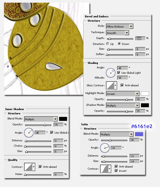Click the Inner Shadow Choke value field
The width and height of the screenshot is (160, 187).
tap(58, 146)
